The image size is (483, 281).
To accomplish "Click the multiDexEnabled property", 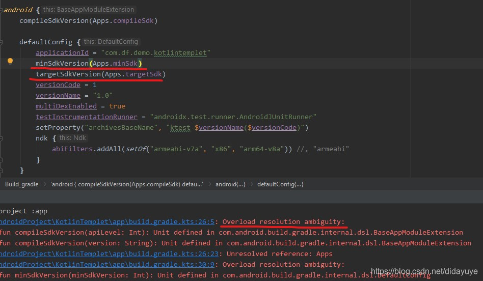I will click(66, 106).
